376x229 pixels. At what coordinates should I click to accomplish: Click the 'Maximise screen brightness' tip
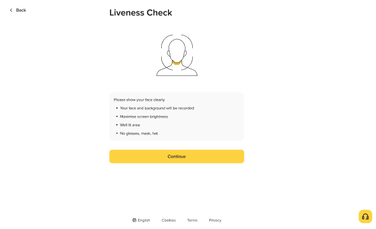[x=144, y=116]
